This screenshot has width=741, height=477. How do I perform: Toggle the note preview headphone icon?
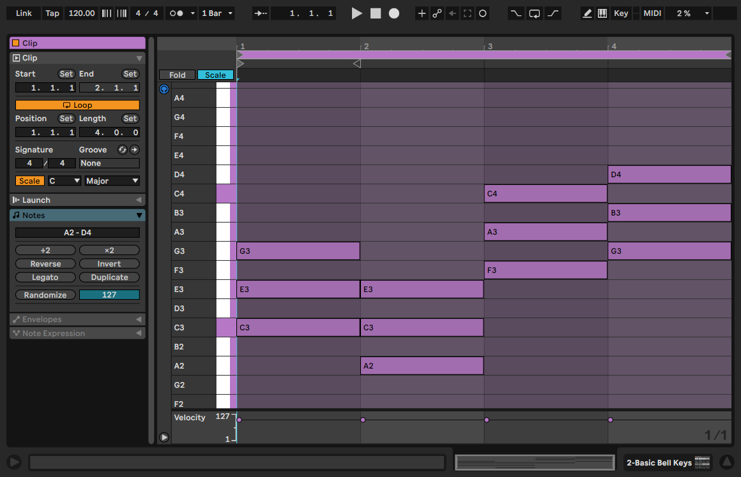coord(164,89)
